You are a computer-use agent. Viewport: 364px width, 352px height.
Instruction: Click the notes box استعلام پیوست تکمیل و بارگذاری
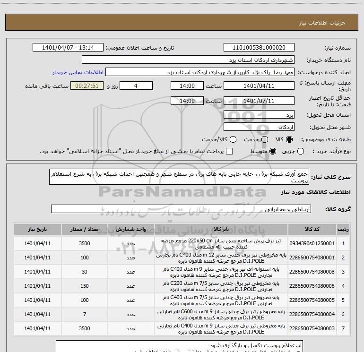(179, 346)
